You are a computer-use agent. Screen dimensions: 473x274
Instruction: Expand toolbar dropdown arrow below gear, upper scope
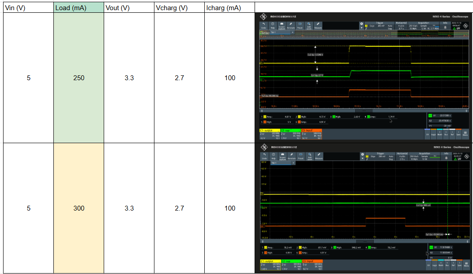pos(361,28)
